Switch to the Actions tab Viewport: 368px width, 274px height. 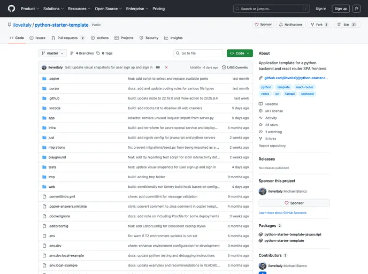tap(99, 38)
